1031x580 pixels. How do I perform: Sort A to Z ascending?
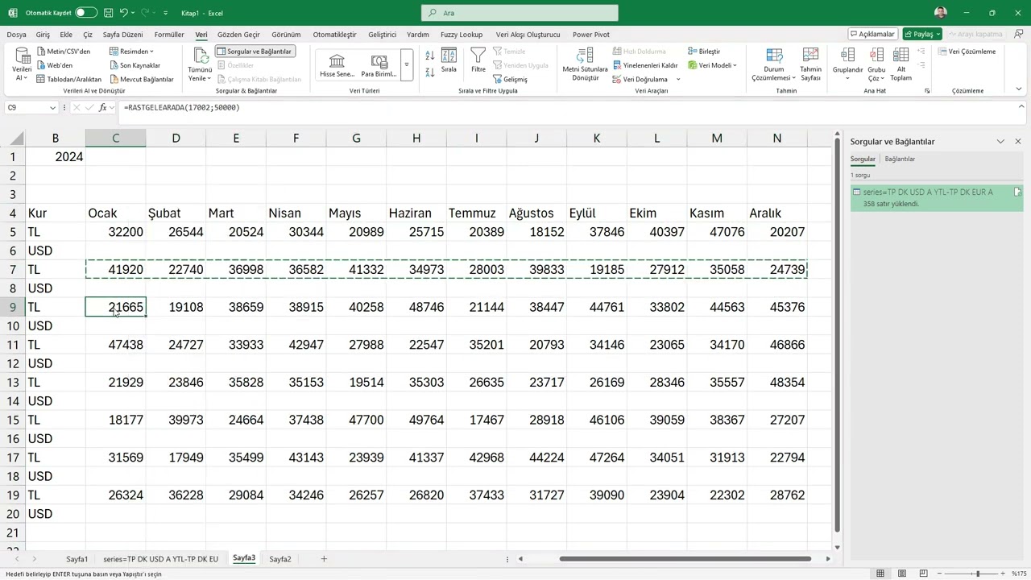pos(429,56)
